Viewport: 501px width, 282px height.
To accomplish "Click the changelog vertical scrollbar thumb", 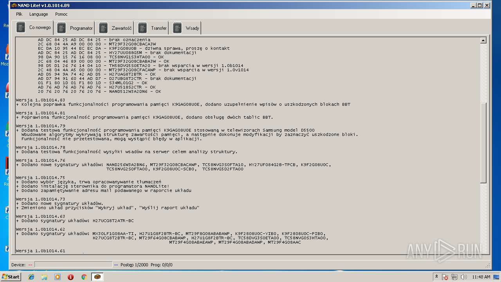I will (483, 143).
